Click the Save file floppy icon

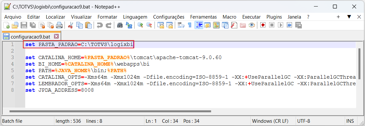24,25
